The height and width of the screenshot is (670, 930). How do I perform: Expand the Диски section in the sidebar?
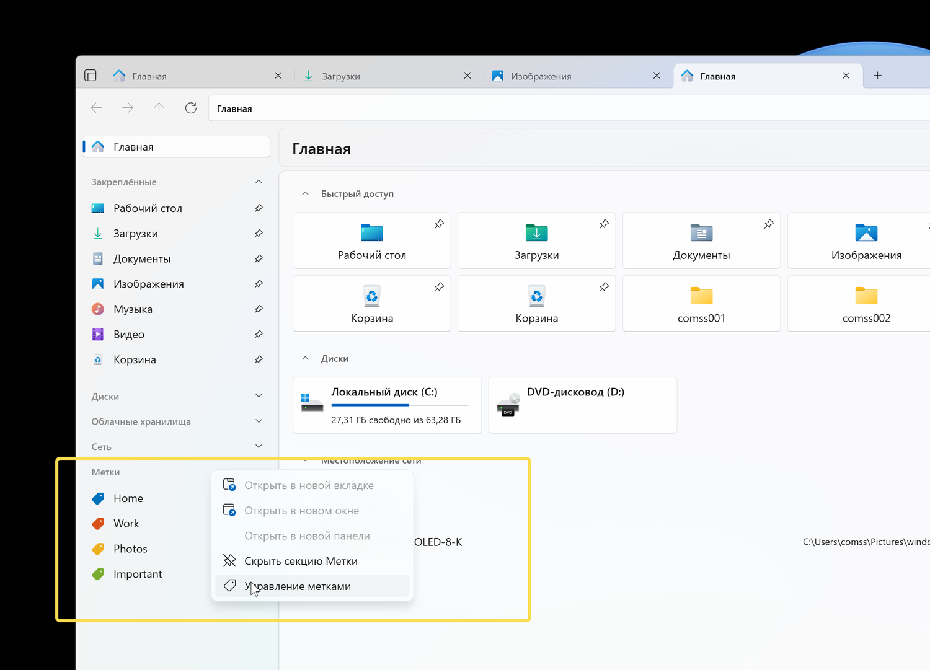pyautogui.click(x=259, y=396)
